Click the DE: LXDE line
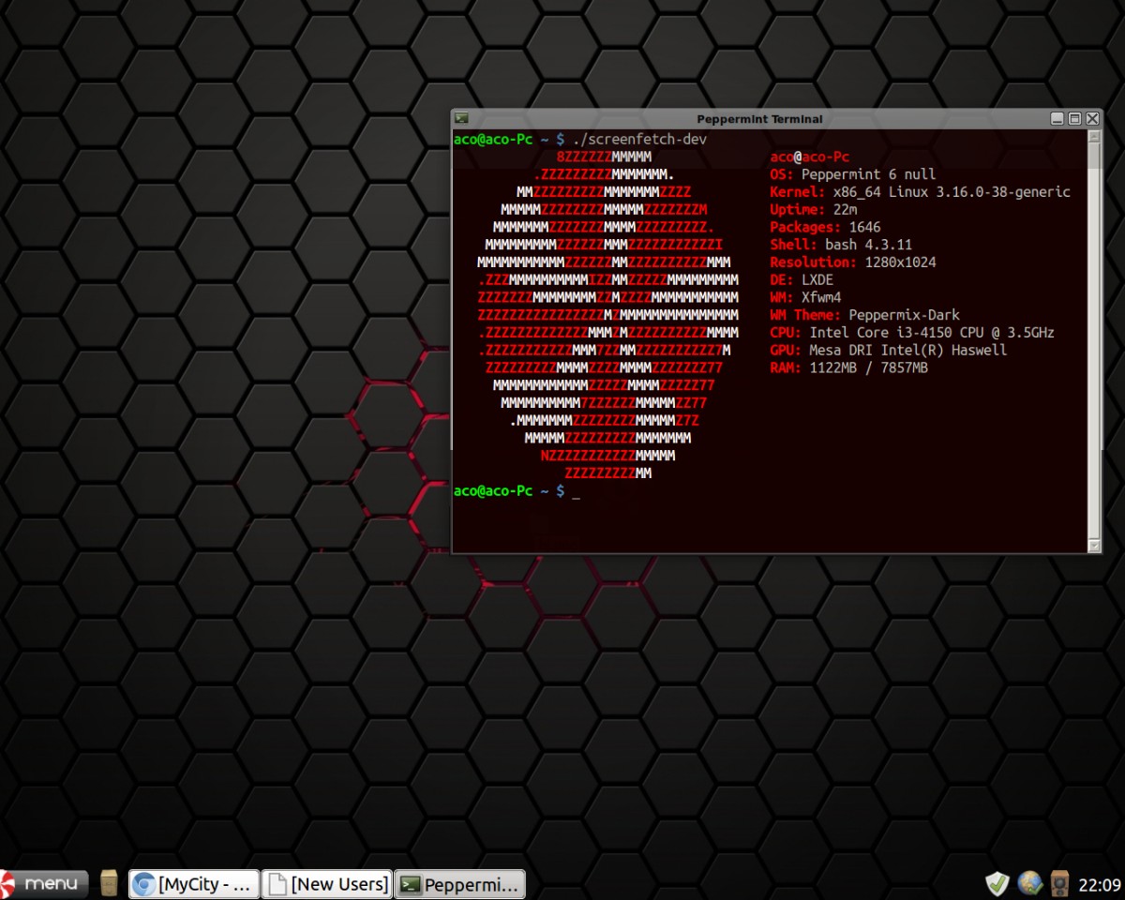 click(x=802, y=279)
